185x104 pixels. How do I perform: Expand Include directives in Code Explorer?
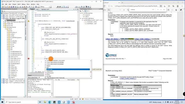click(x=81, y=13)
